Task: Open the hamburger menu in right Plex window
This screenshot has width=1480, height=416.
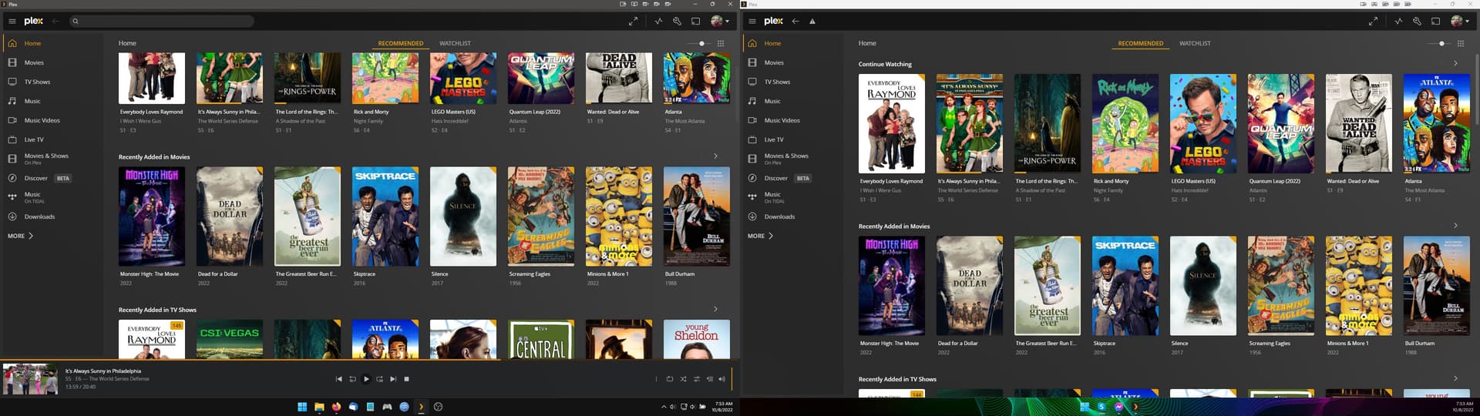Action: [x=752, y=22]
